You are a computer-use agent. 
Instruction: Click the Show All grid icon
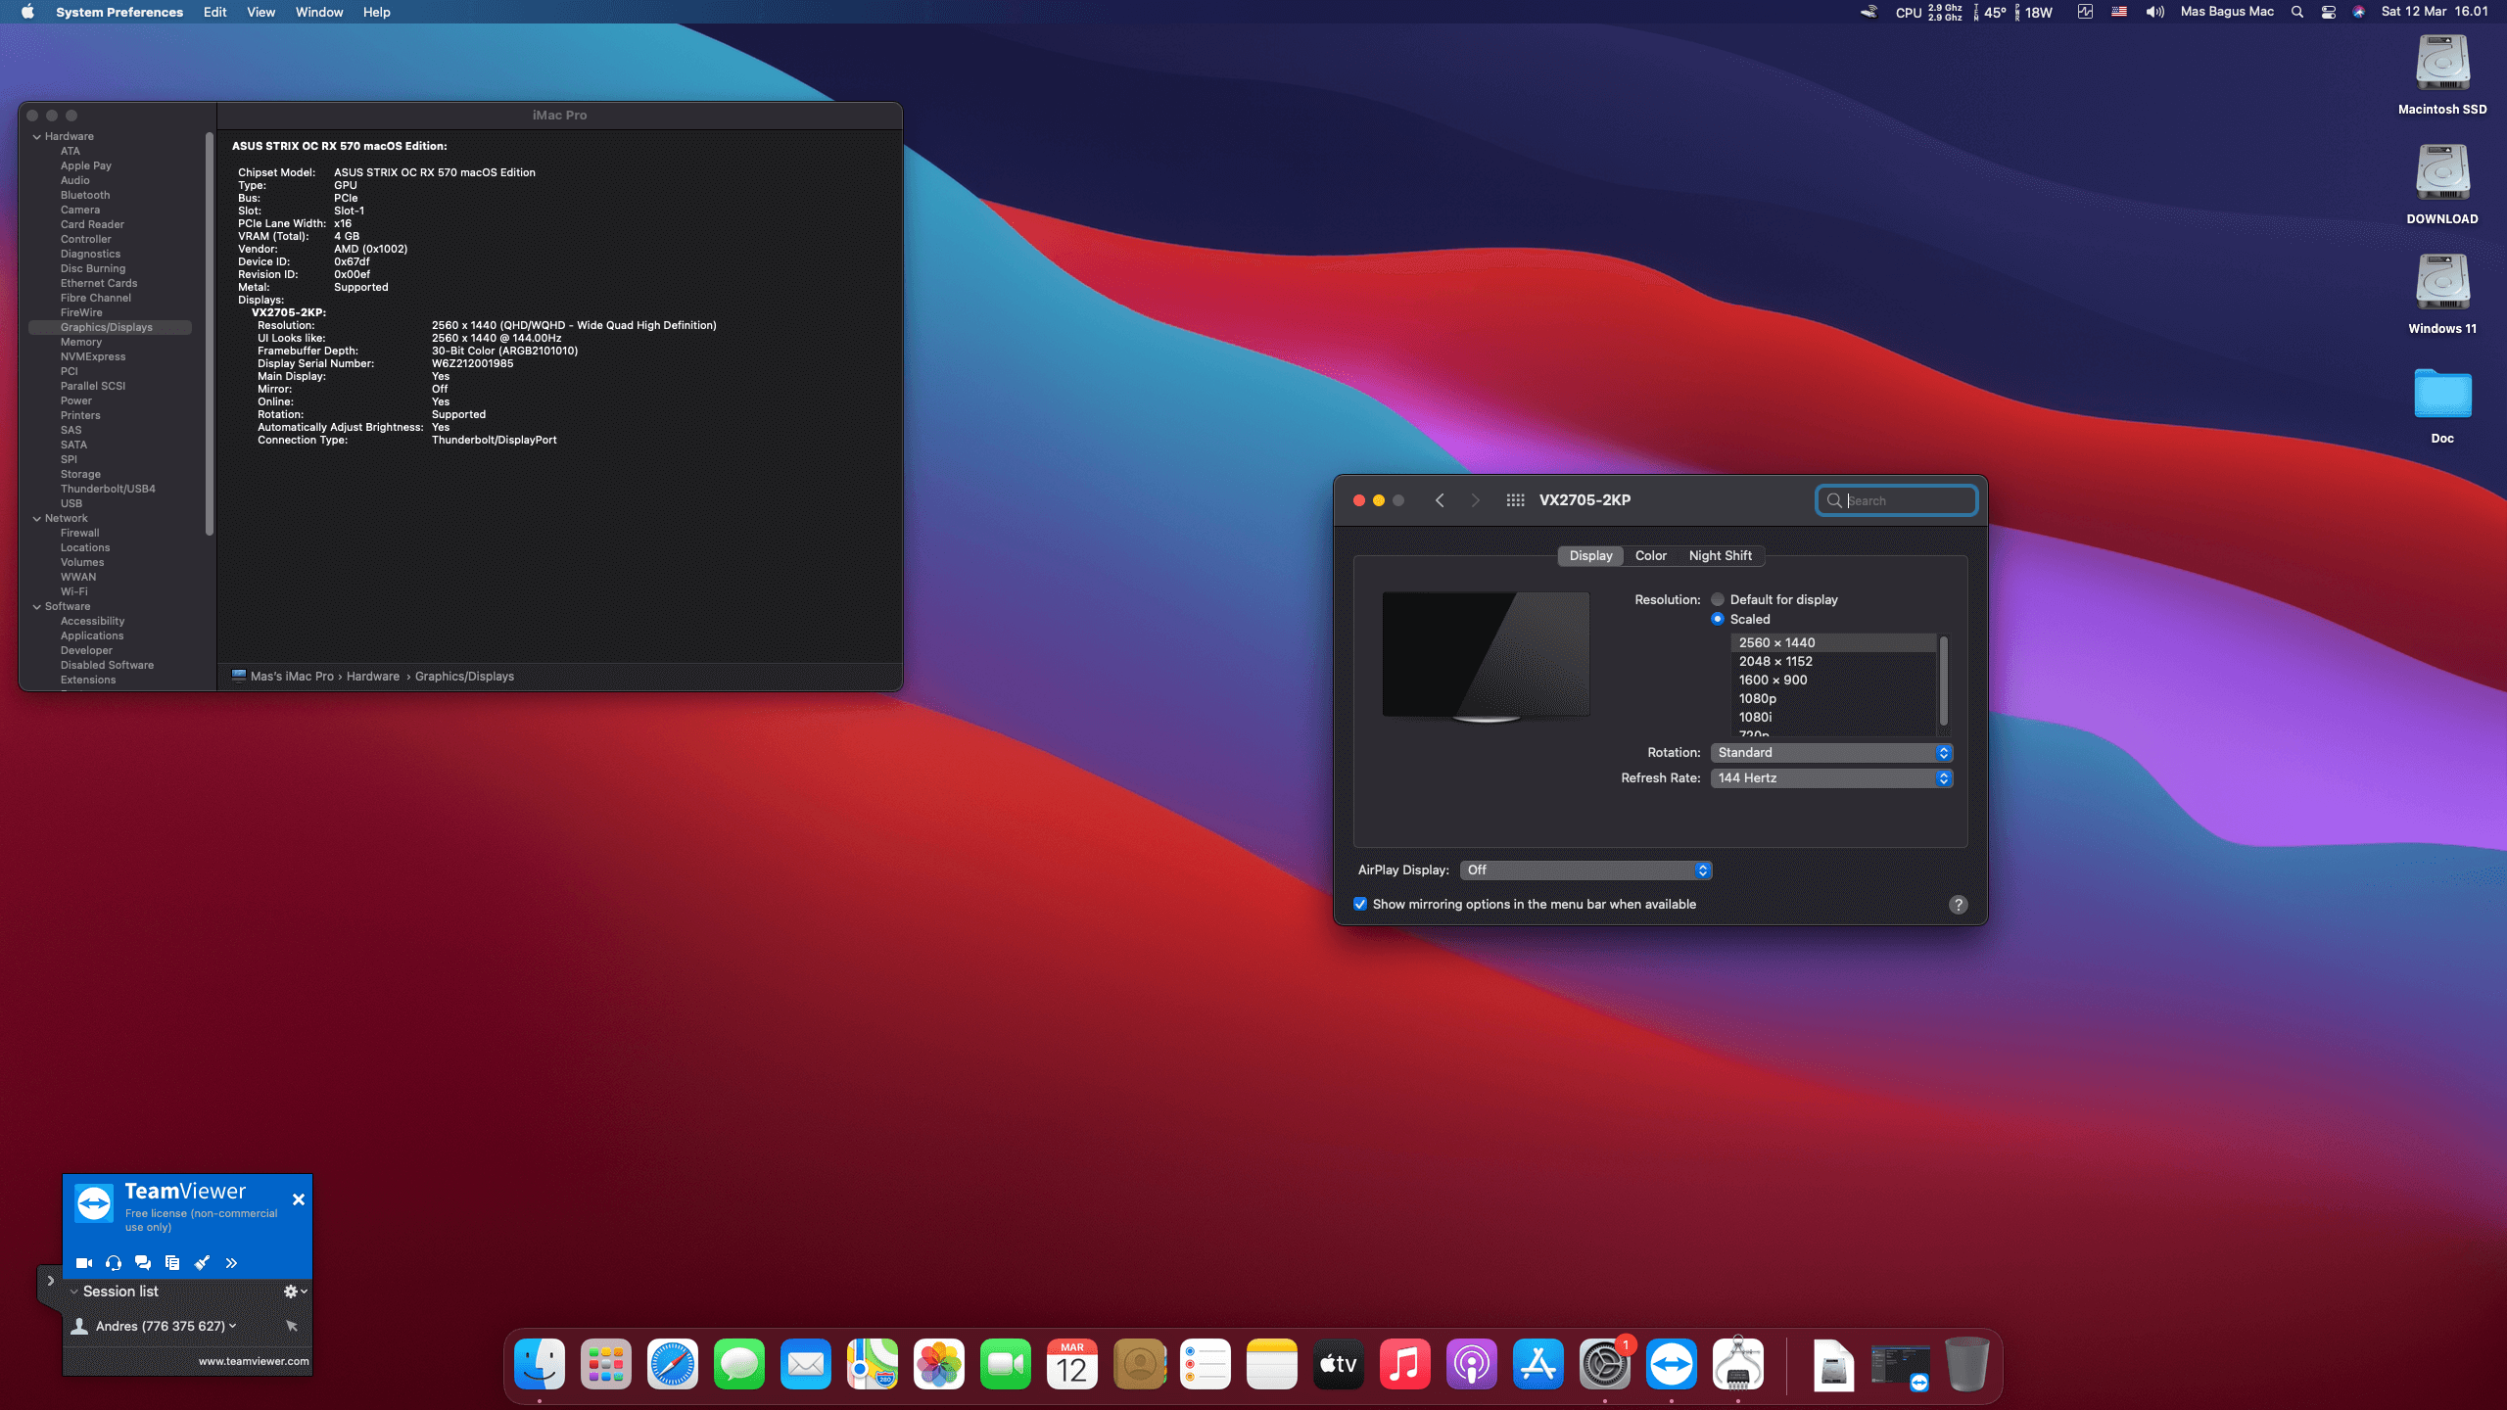tap(1515, 500)
